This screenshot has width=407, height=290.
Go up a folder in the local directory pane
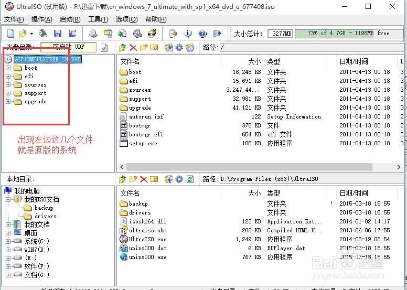(123, 179)
